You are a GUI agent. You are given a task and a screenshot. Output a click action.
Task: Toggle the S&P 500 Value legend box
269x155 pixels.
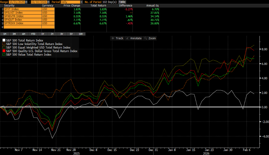[4, 54]
